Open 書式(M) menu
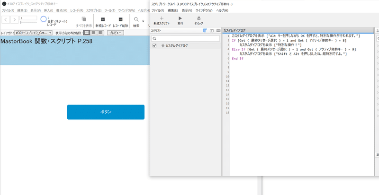379x195 pixels. coord(62,10)
